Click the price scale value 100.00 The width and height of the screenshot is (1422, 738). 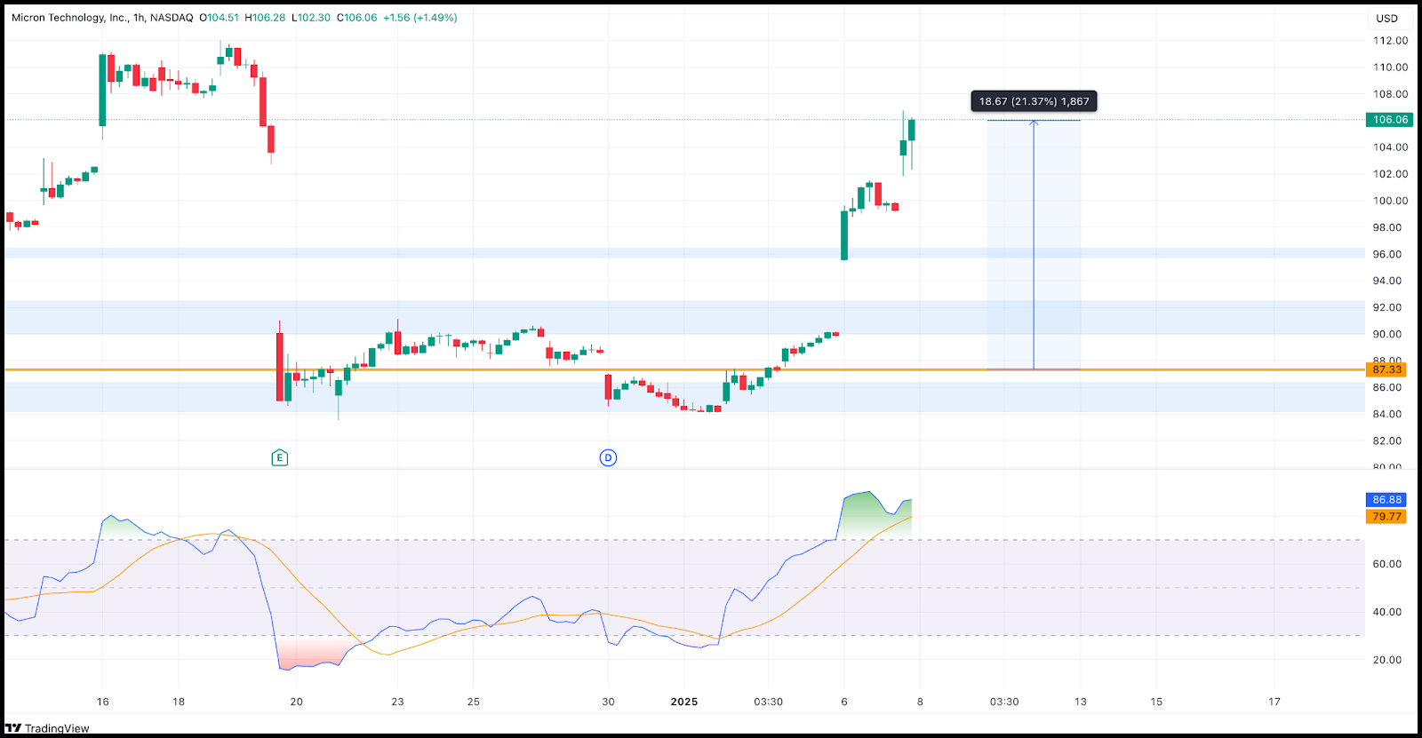[x=1390, y=201]
